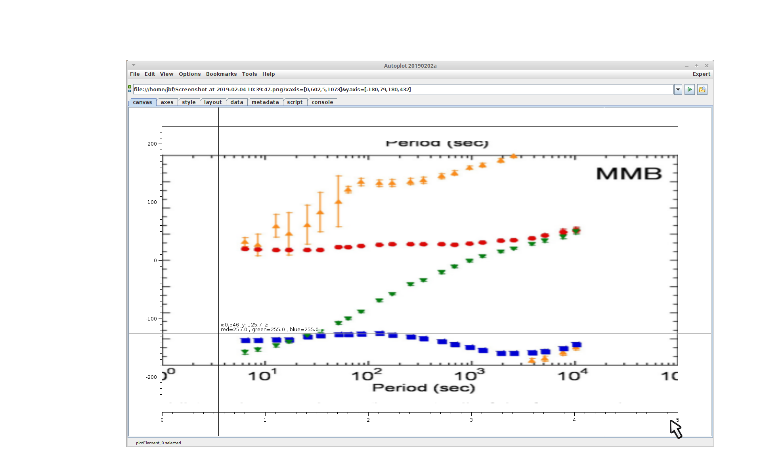
Task: Click into the file URI address field
Action: (x=402, y=90)
